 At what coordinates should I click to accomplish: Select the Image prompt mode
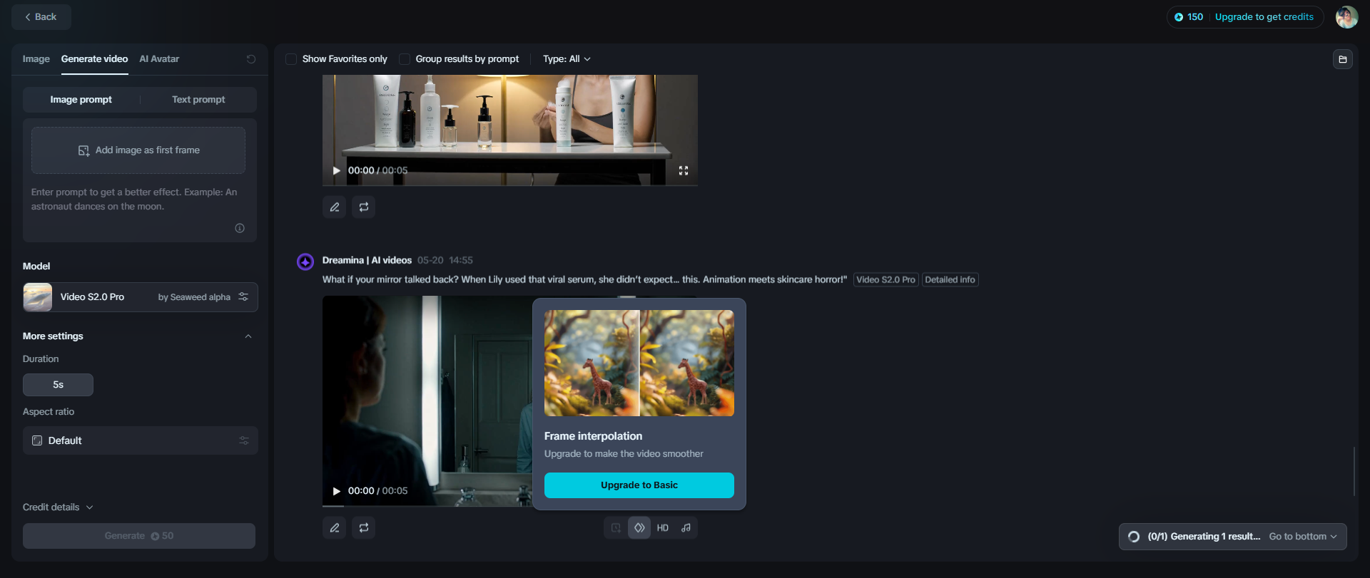(81, 100)
